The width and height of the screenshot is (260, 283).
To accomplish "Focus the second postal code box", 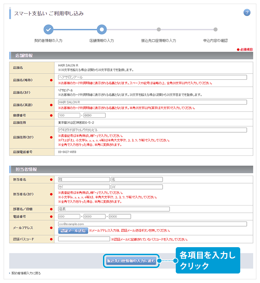I will click(94, 116).
